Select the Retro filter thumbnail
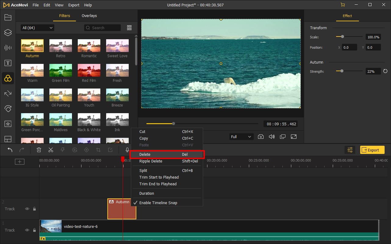Image resolution: width=391 pixels, height=244 pixels. coord(61,46)
